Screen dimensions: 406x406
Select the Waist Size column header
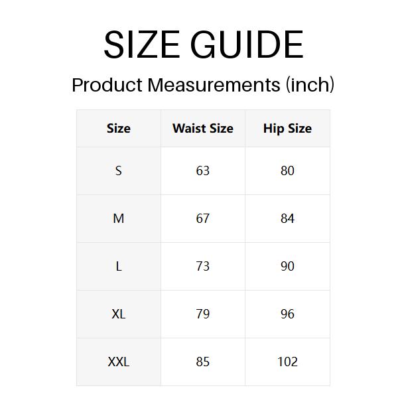203,129
